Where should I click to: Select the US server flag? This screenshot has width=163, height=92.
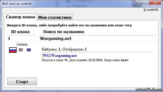point(21,50)
